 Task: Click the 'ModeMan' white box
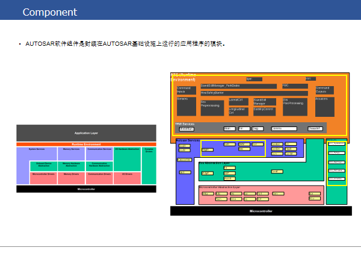187,129
